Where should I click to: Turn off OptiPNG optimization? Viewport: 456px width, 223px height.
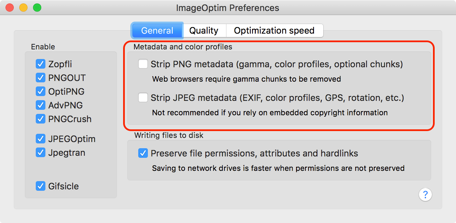(x=41, y=92)
